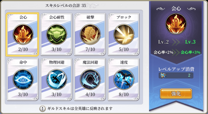Click the Lv.3 next level text
Image resolution: width=208 pixels, height=114 pixels.
[x=190, y=42]
